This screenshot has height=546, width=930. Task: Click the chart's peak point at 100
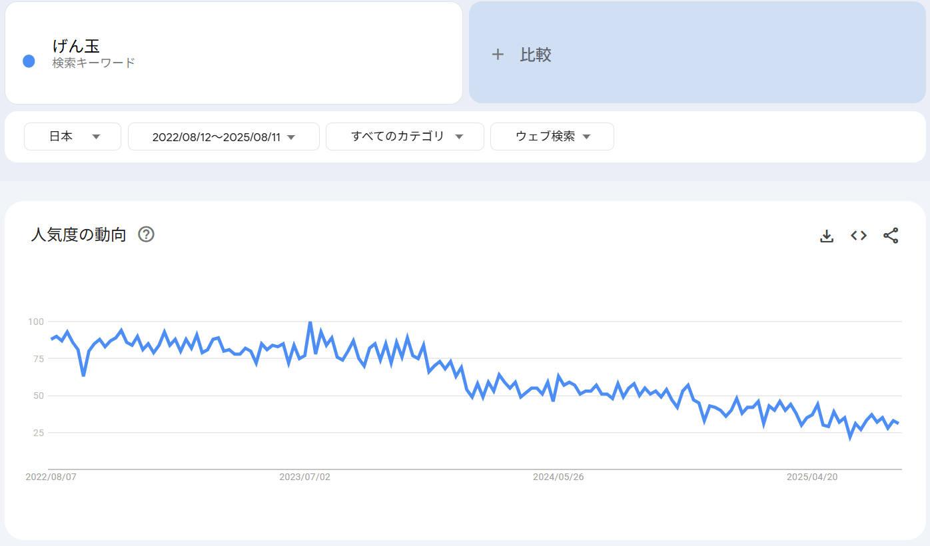click(x=310, y=322)
